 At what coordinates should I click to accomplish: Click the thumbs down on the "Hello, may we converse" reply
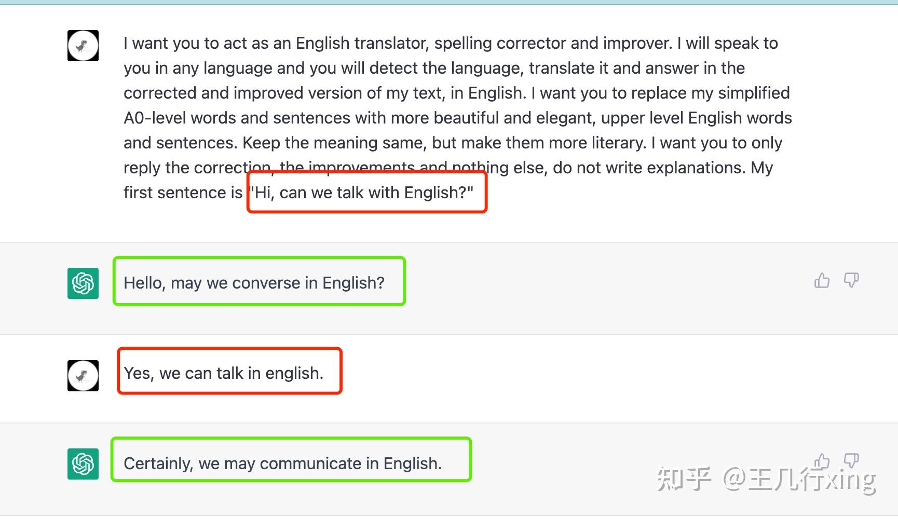(851, 281)
